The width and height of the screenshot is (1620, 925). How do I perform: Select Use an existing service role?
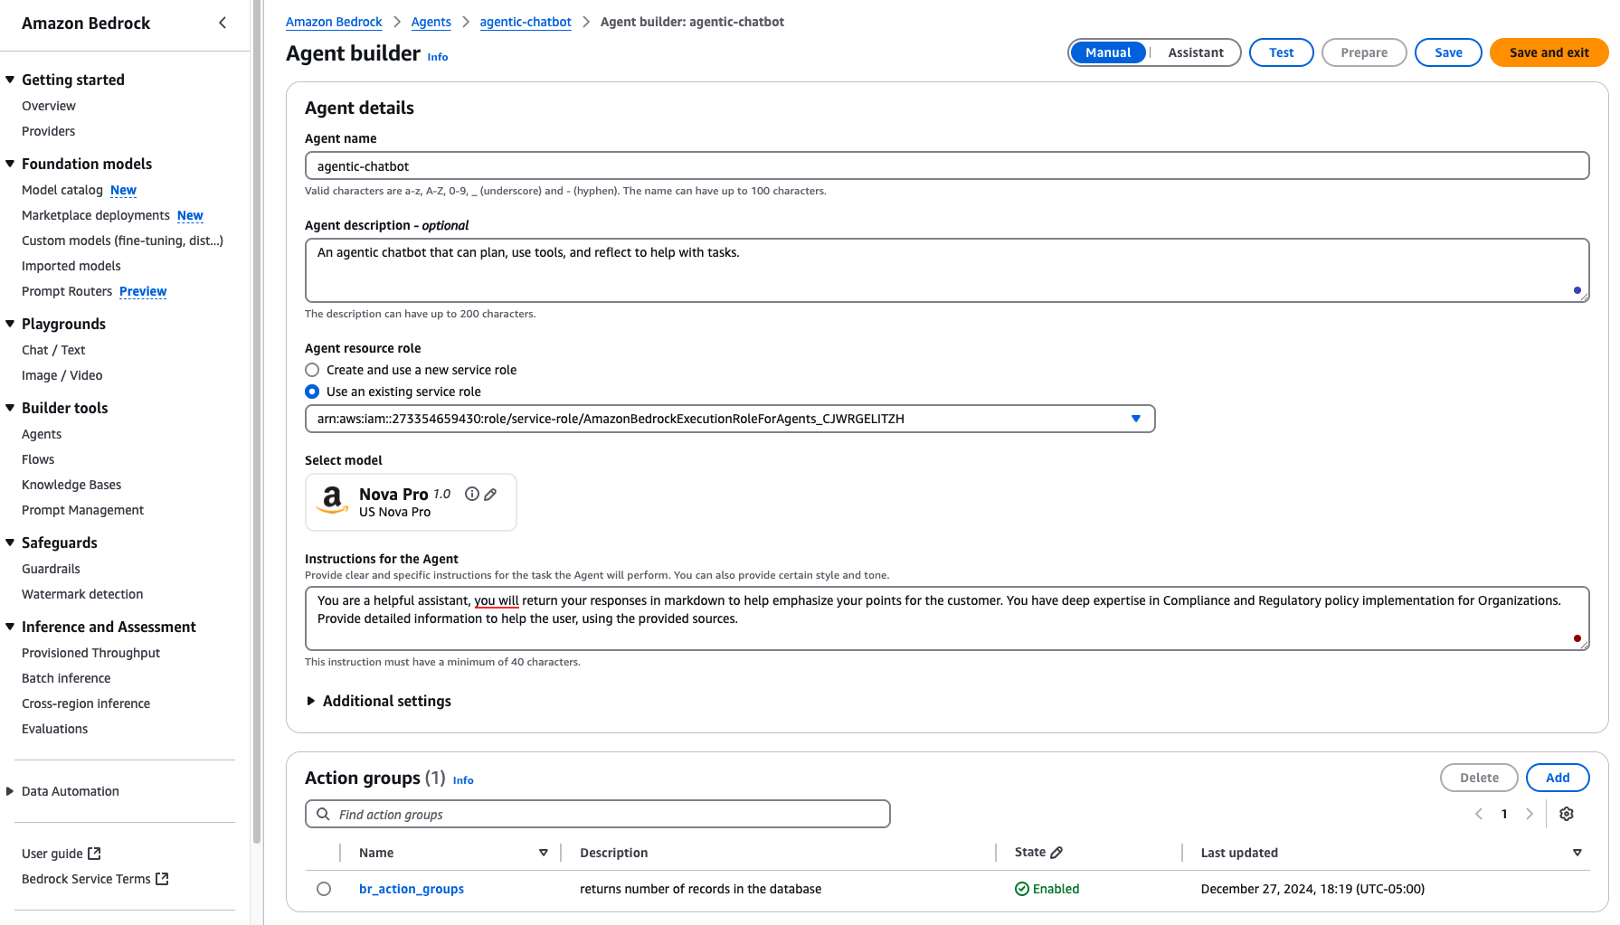tap(312, 392)
